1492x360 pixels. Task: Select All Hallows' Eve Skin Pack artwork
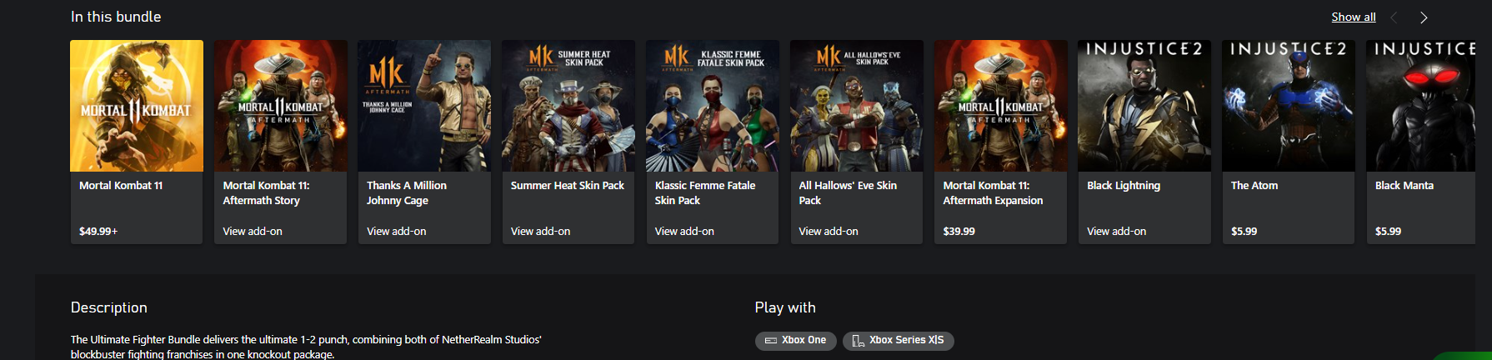pos(857,106)
